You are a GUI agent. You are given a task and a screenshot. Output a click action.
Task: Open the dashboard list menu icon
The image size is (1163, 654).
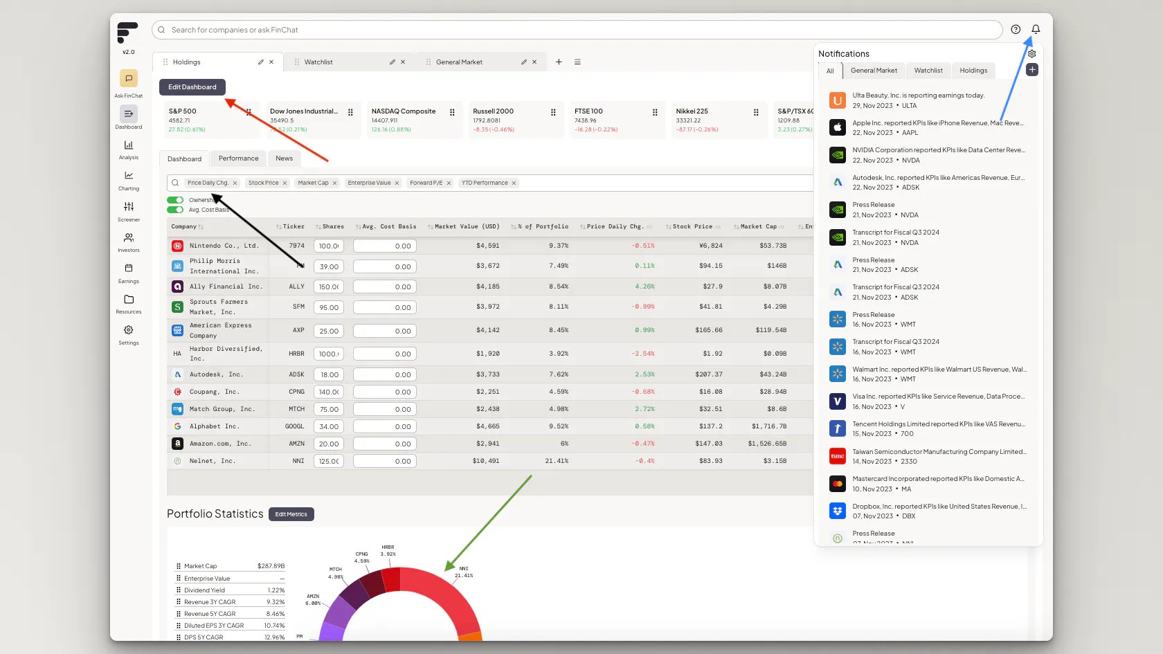pos(577,62)
